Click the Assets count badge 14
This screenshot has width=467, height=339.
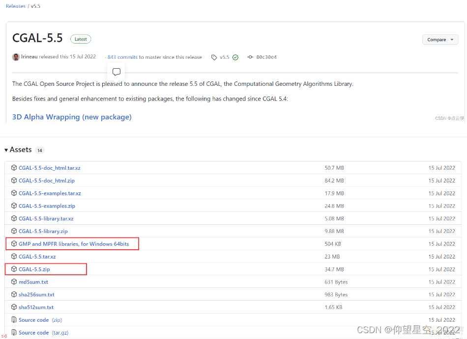tap(40, 150)
